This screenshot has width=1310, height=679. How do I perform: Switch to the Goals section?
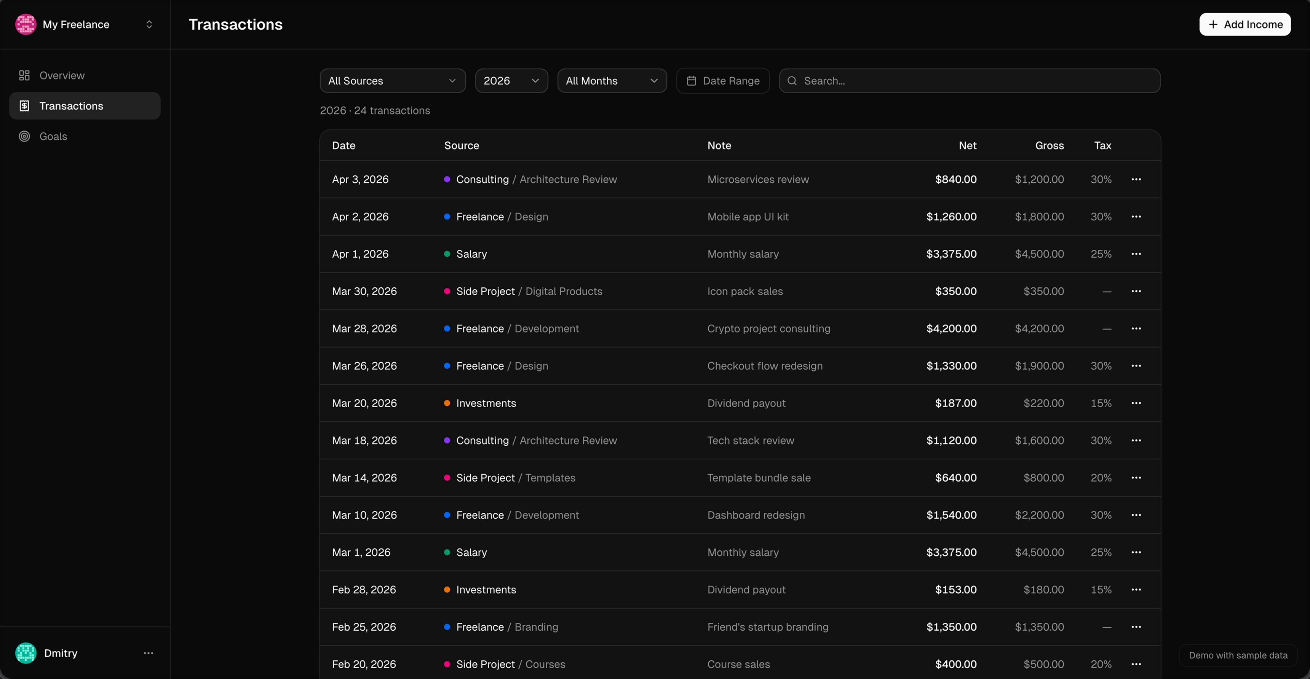coord(53,136)
